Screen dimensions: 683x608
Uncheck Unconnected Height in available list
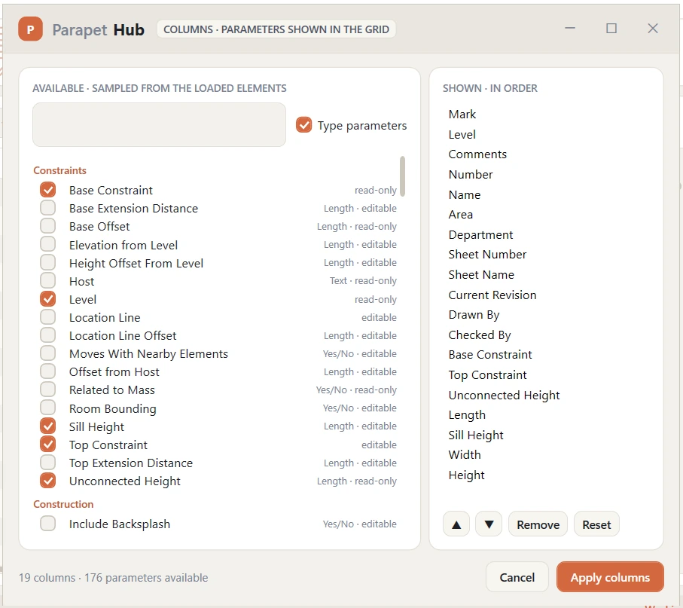pyautogui.click(x=48, y=481)
